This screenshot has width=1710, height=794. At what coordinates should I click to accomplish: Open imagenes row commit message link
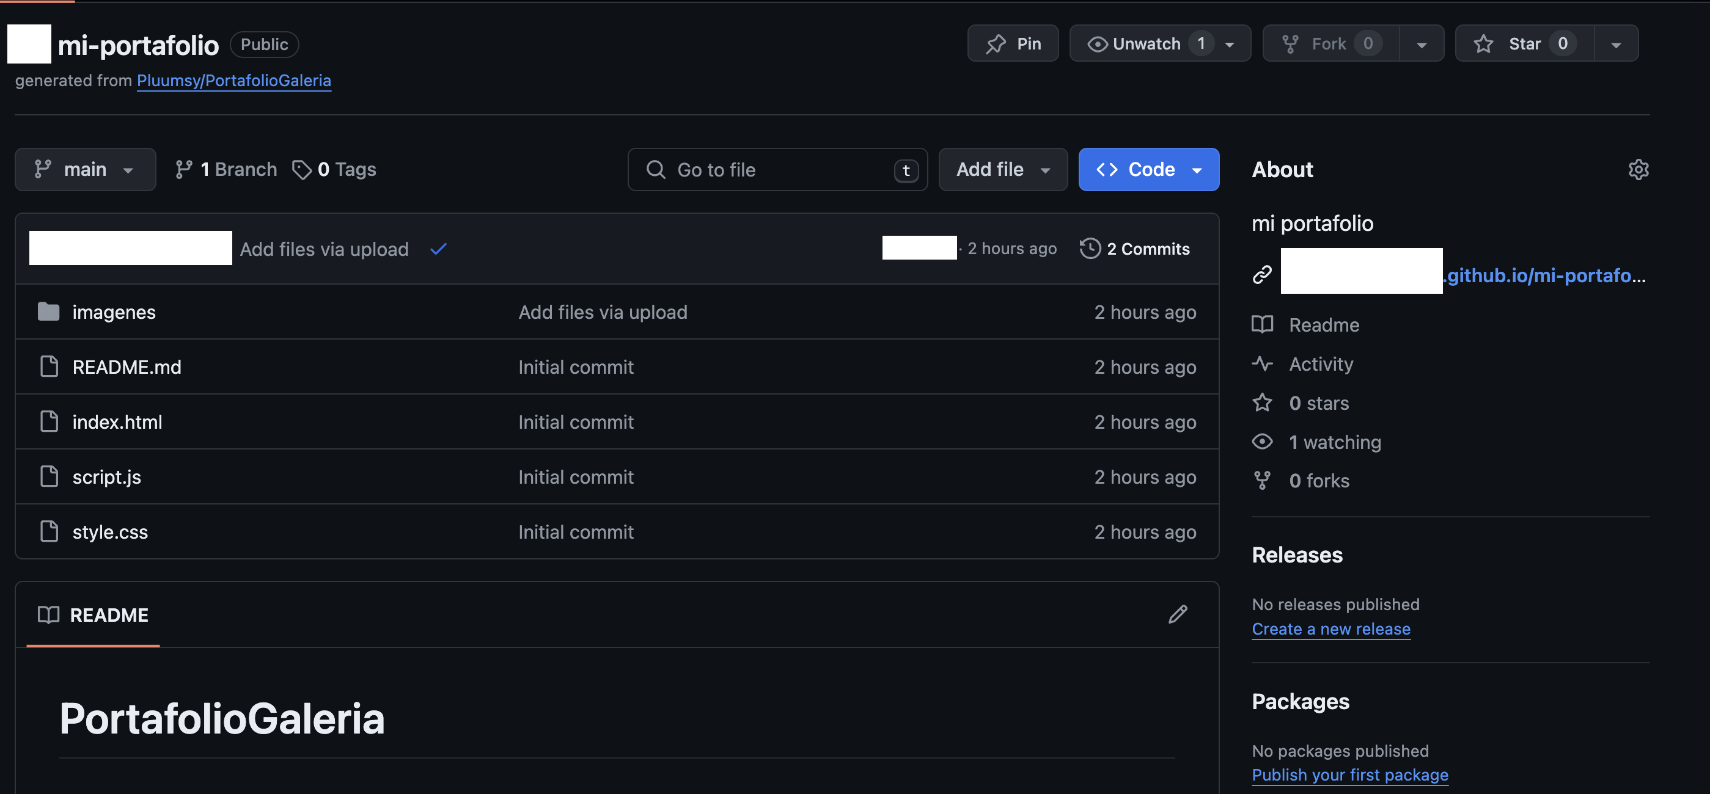click(603, 311)
